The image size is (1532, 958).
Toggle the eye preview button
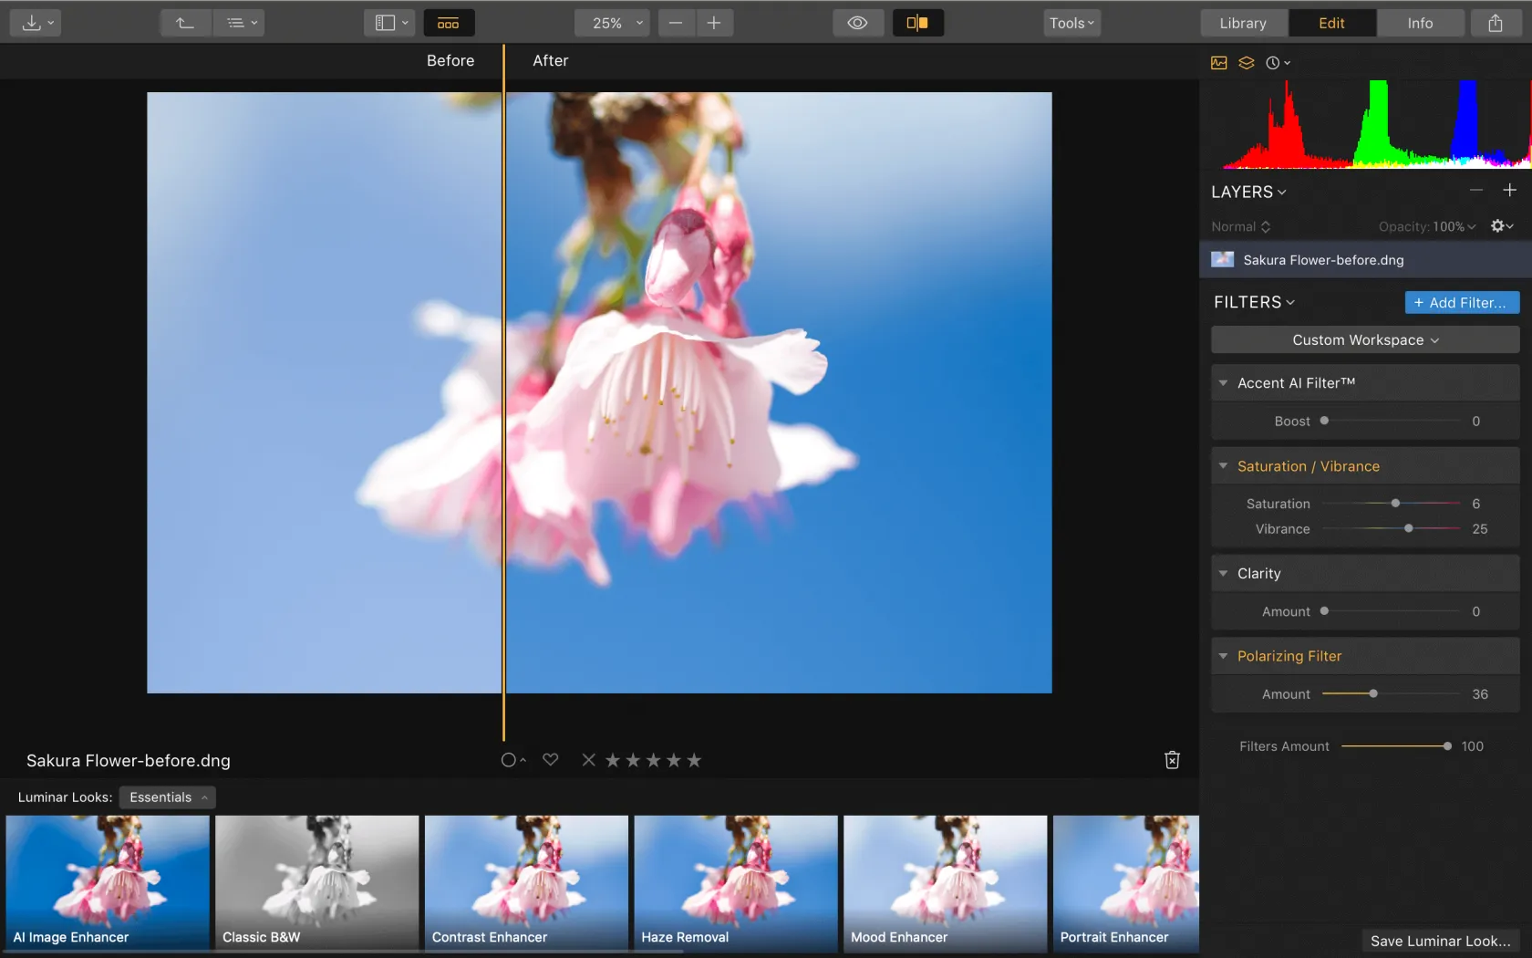point(857,23)
